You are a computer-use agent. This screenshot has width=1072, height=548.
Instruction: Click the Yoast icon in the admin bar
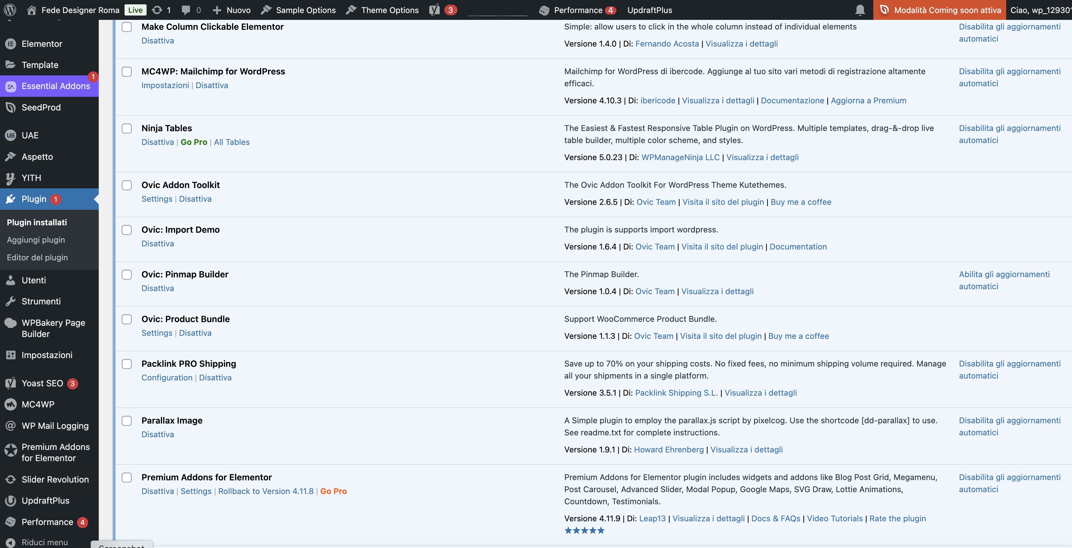[x=434, y=10]
